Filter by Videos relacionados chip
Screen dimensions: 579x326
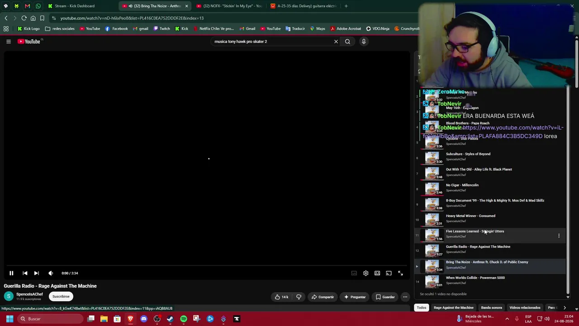tap(525, 308)
